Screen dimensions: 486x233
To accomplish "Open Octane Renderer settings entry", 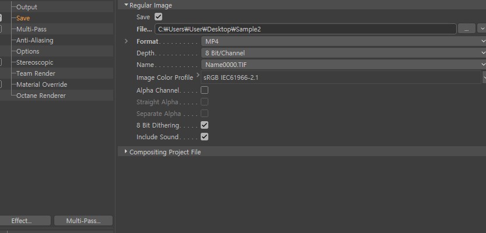I will (41, 96).
